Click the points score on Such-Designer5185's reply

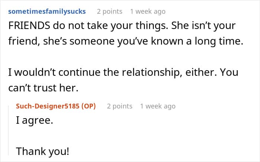point(120,106)
